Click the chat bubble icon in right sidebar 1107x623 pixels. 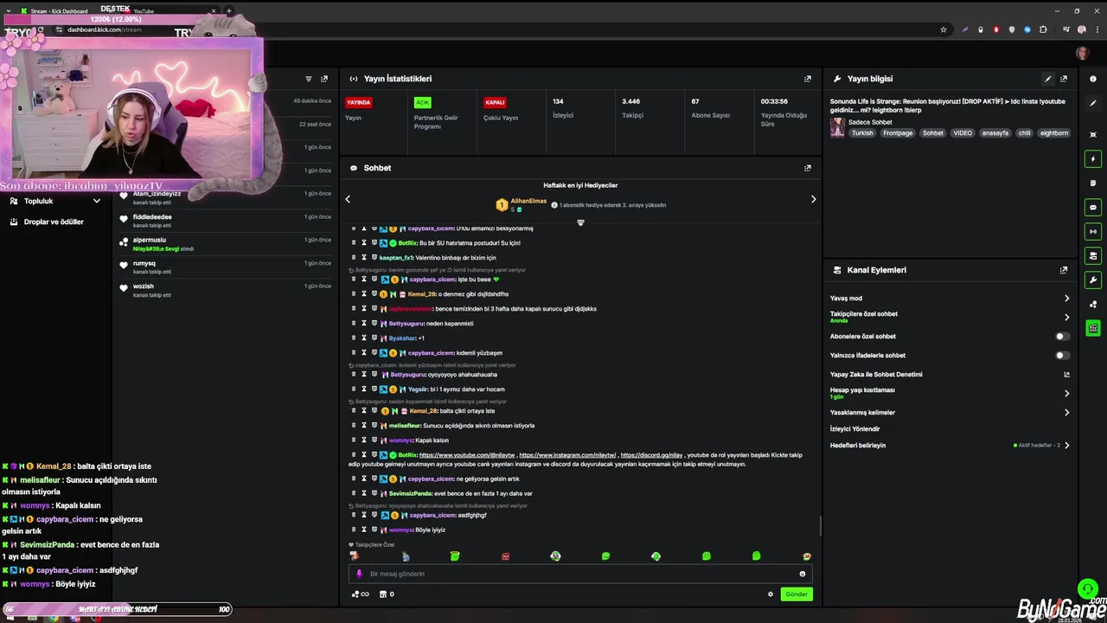1093,208
